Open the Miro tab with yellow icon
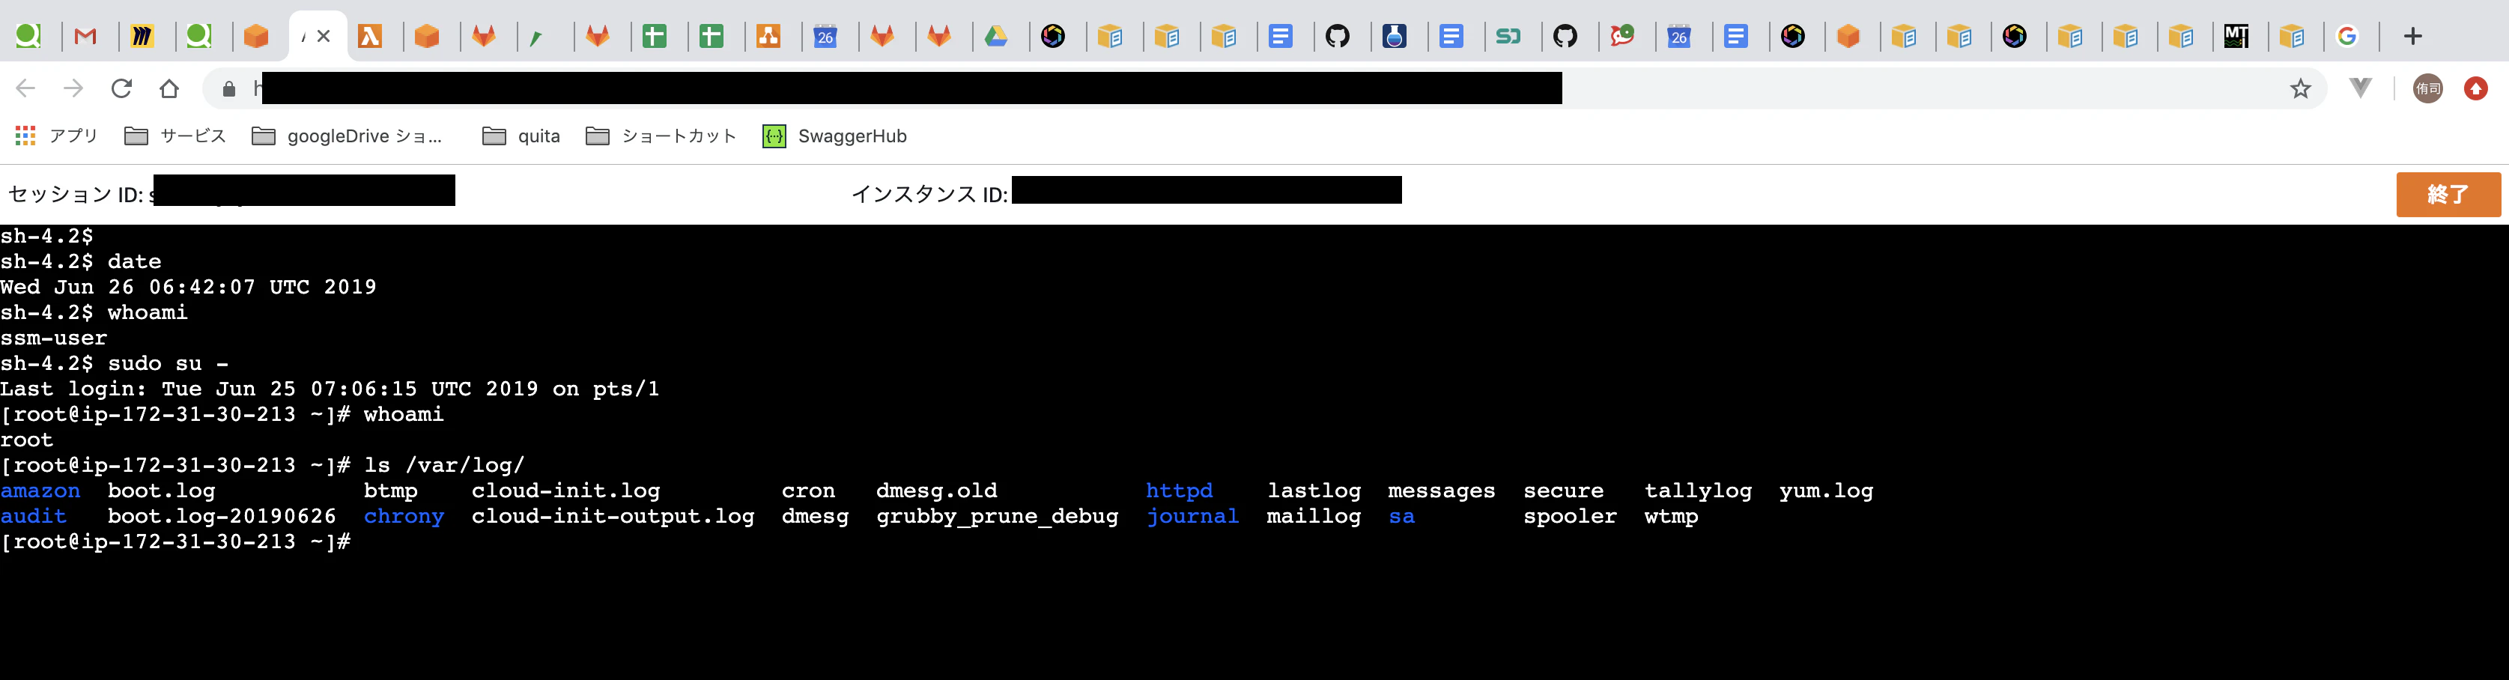The height and width of the screenshot is (680, 2509). coord(143,37)
